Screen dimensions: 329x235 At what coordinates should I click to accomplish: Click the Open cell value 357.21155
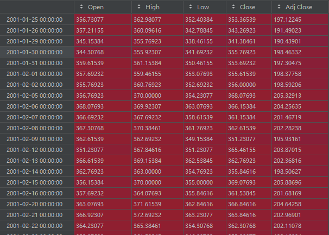[x=91, y=31]
